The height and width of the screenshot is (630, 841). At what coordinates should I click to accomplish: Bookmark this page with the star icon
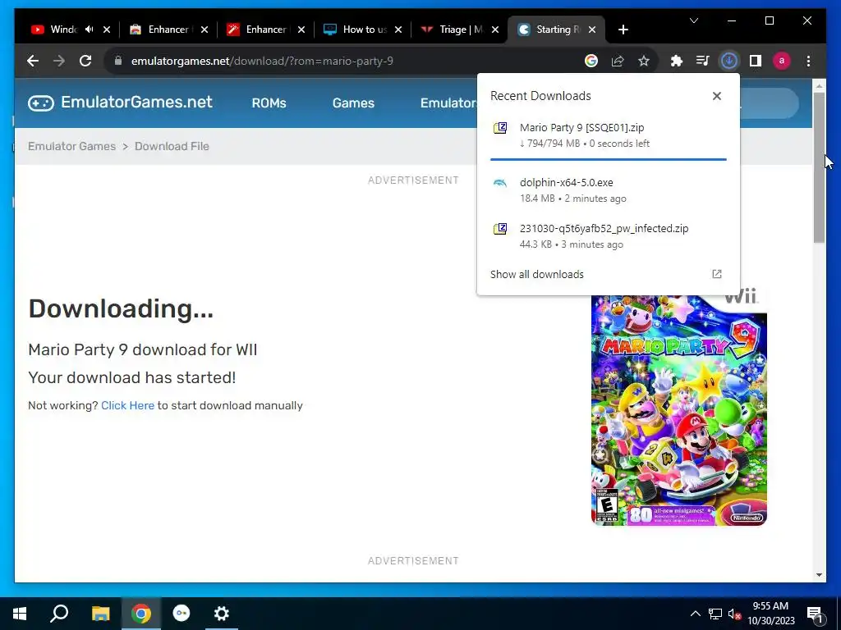tap(644, 61)
